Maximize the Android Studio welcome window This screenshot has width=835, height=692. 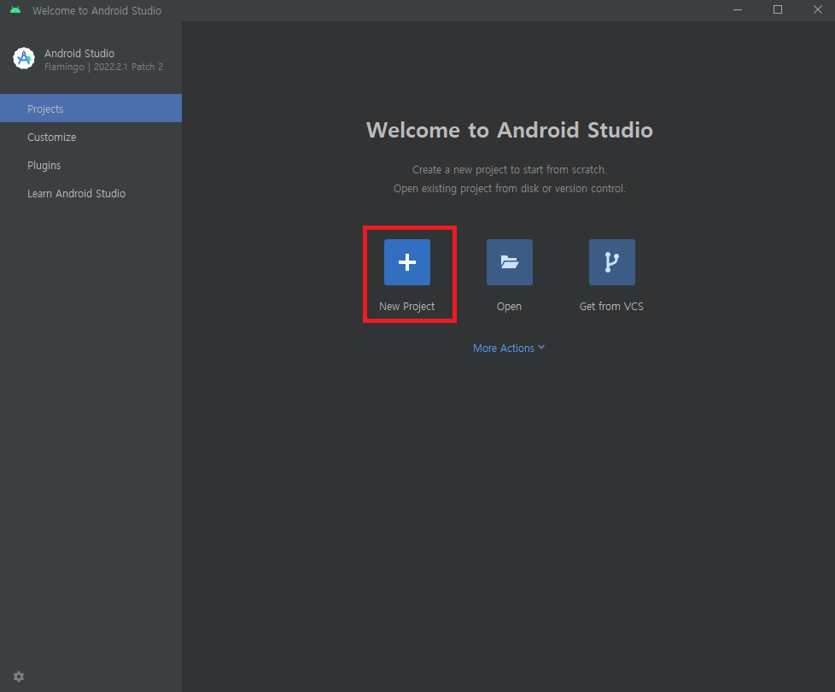coord(778,10)
